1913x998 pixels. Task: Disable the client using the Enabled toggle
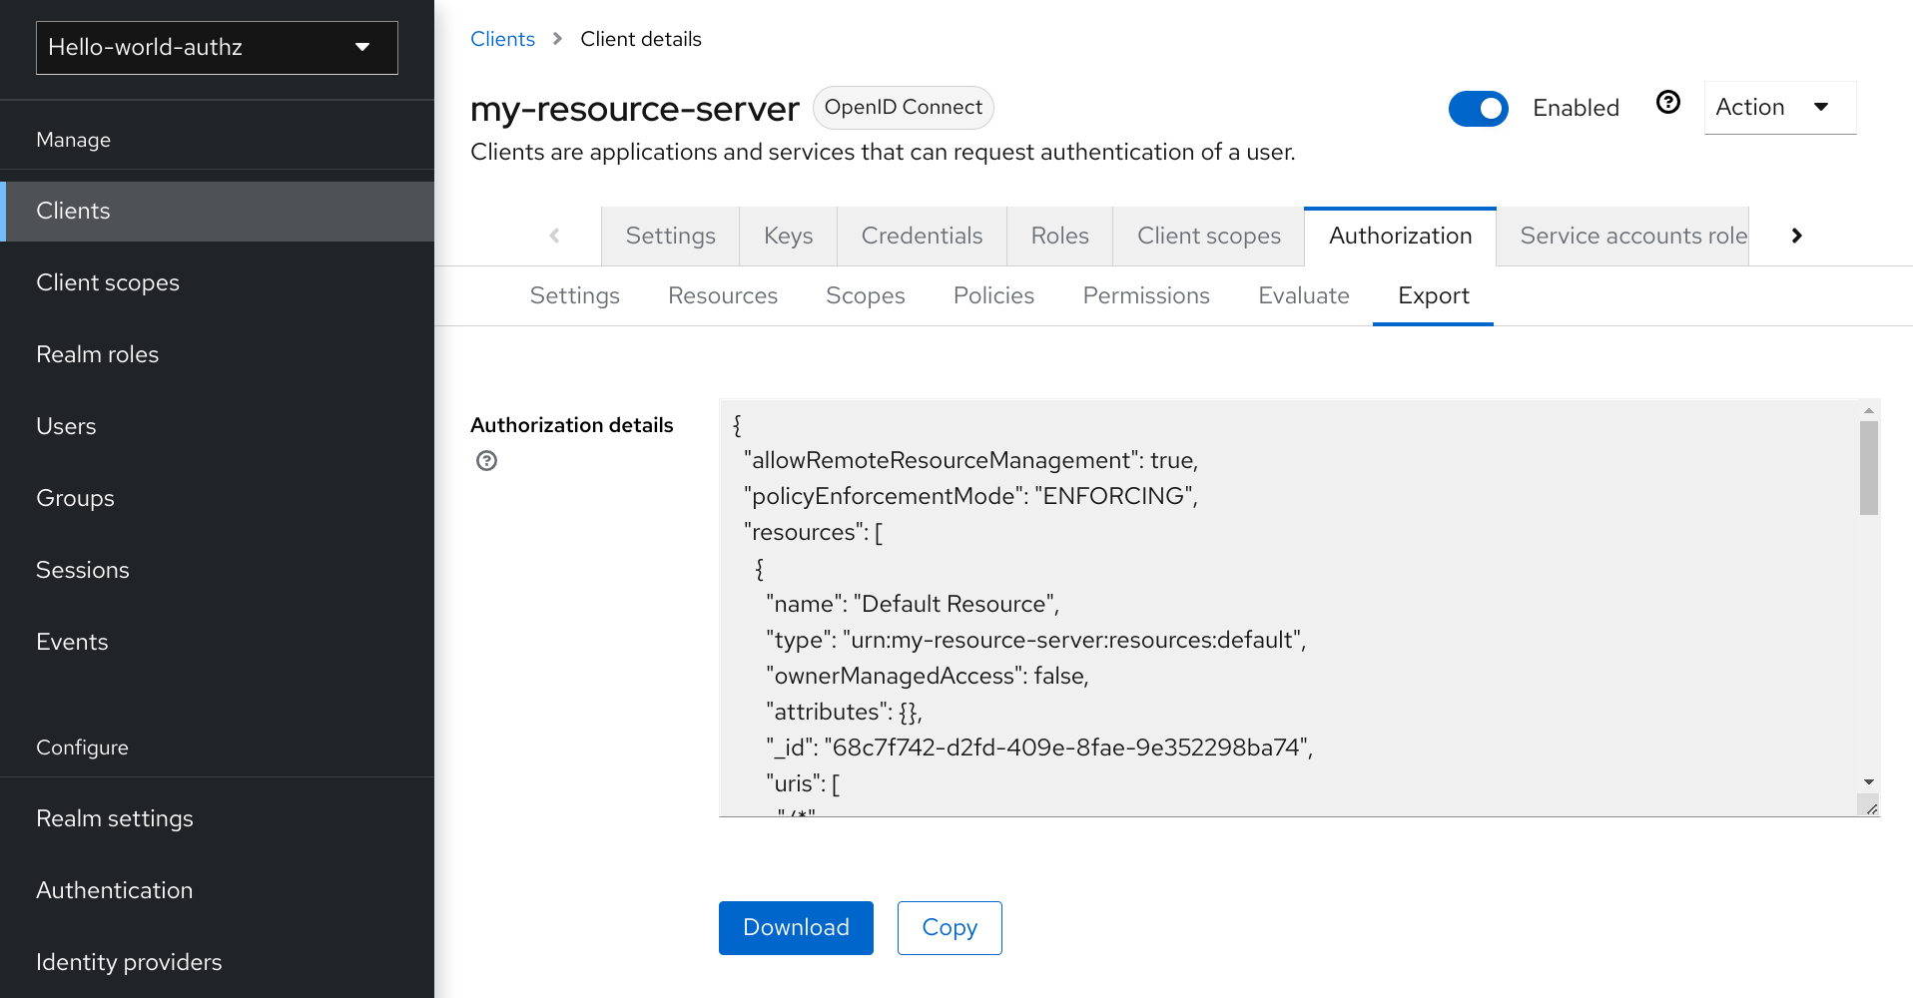(x=1479, y=109)
